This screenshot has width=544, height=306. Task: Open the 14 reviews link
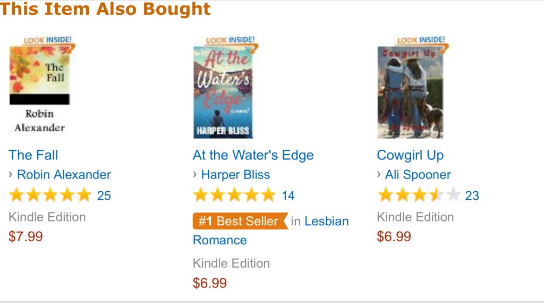pyautogui.click(x=288, y=196)
